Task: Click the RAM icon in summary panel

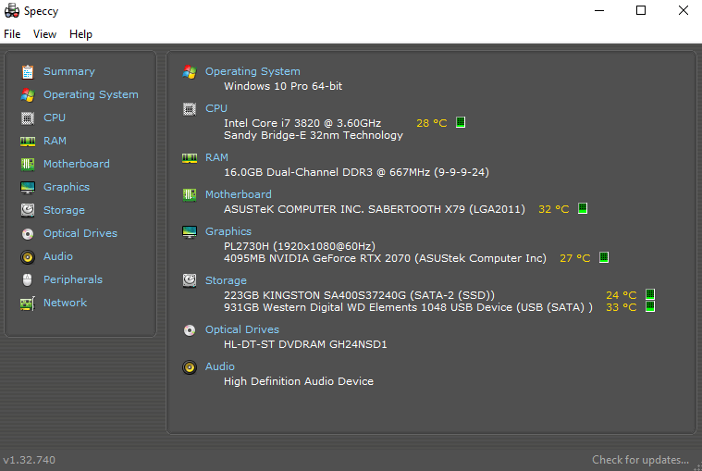Action: [x=190, y=158]
